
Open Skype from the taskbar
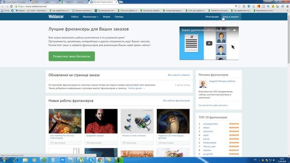[x=91, y=160]
